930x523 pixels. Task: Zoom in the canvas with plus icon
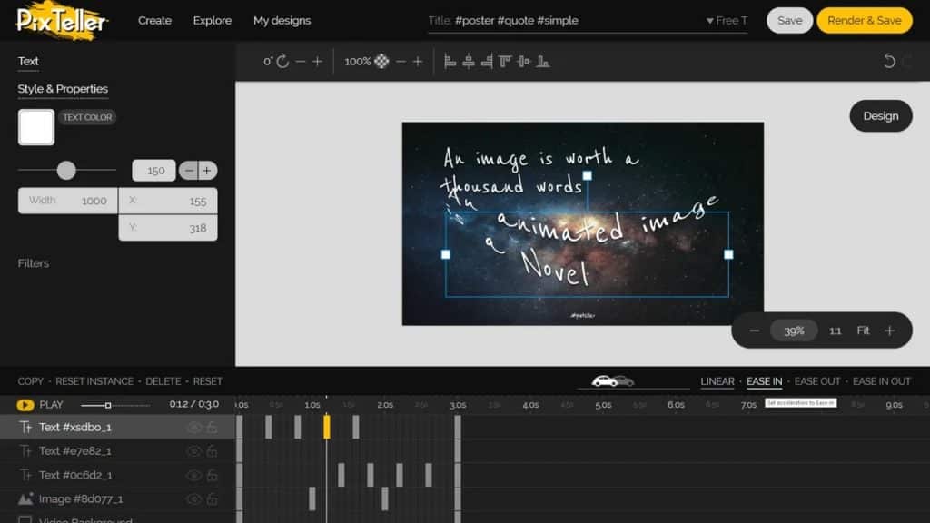[x=889, y=331]
